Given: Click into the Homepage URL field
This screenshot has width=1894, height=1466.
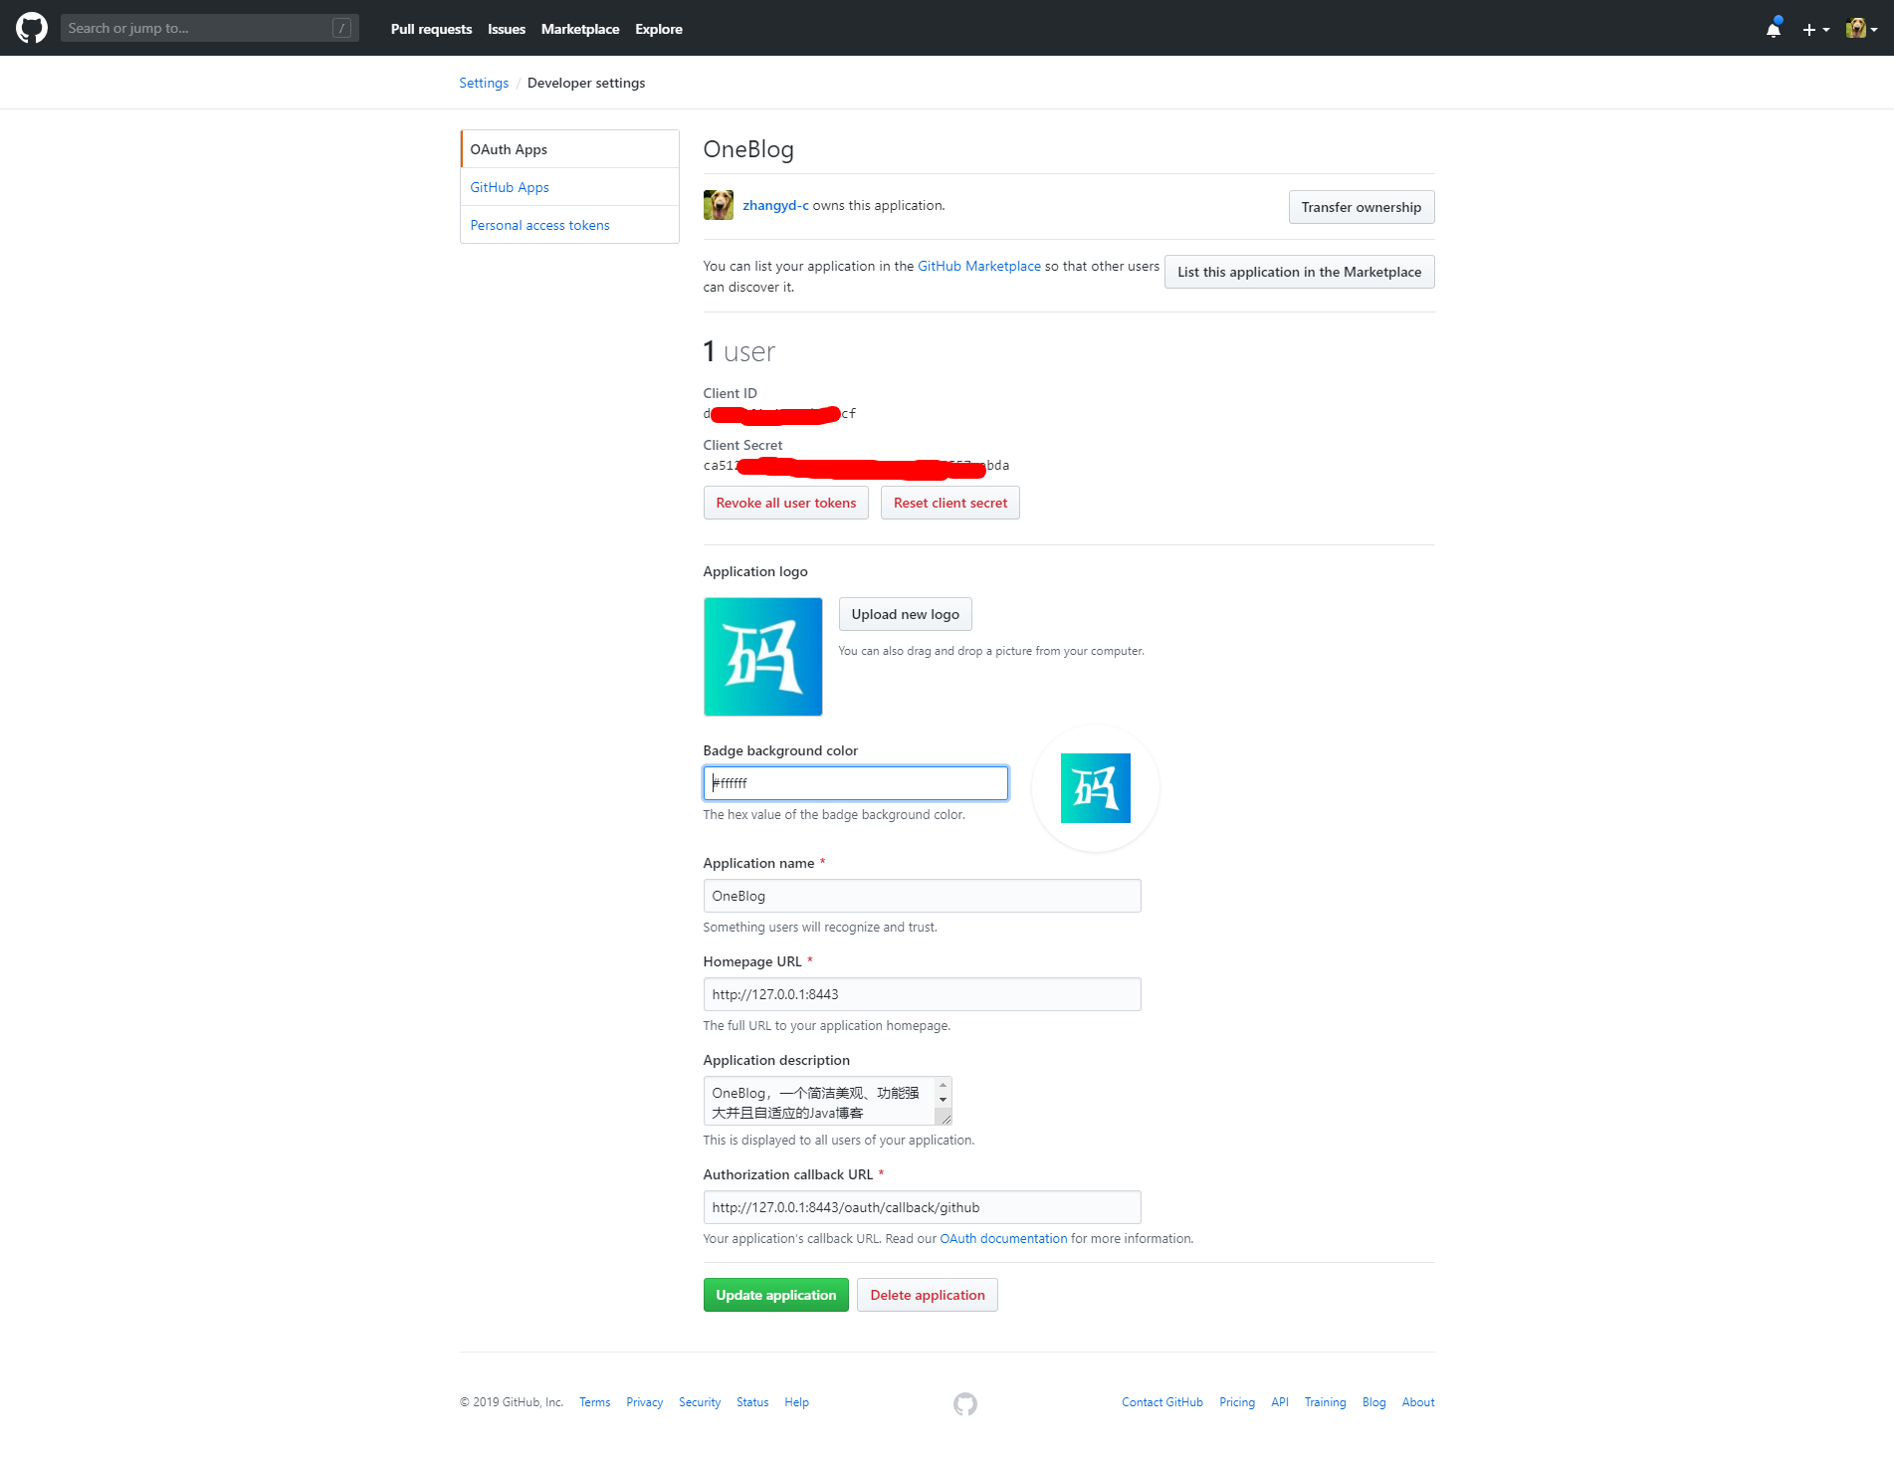Looking at the screenshot, I should [x=921, y=994].
